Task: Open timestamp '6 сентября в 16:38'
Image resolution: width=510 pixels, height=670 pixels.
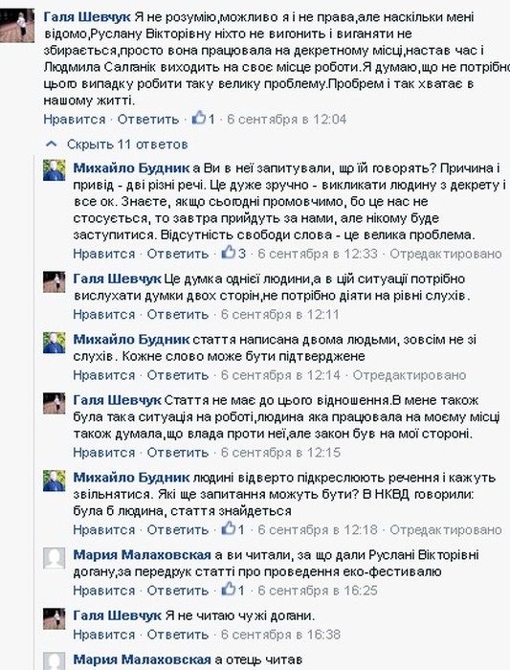Action: coord(280,635)
